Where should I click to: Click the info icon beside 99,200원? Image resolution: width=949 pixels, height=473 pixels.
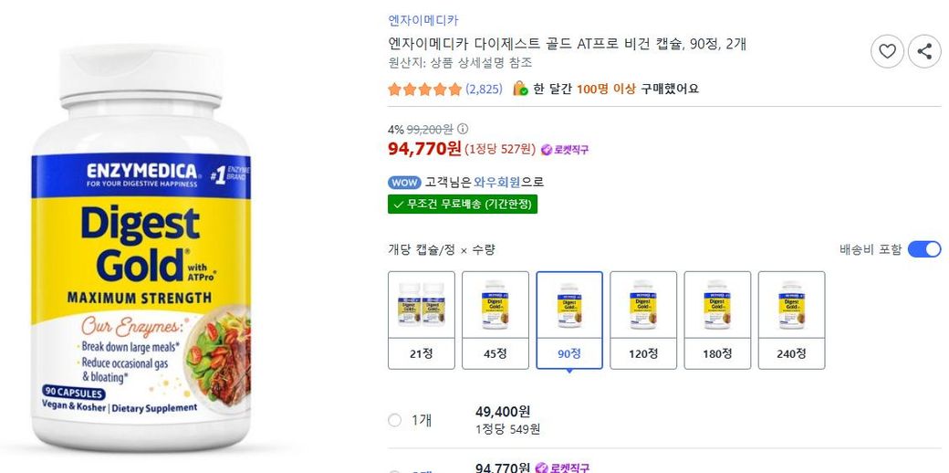pos(463,130)
